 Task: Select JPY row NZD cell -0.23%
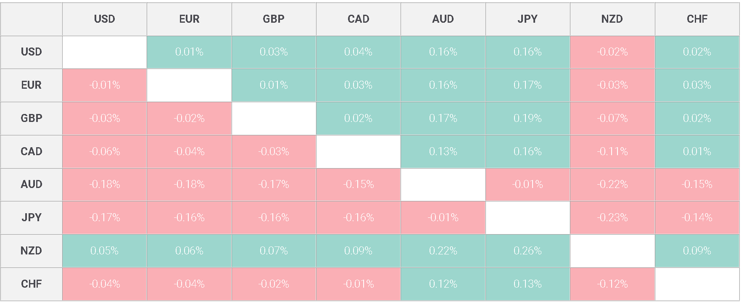(x=612, y=217)
